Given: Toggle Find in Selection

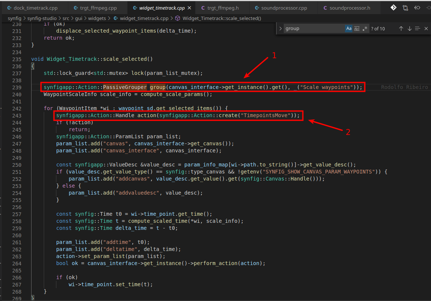Looking at the screenshot, I should (418, 29).
